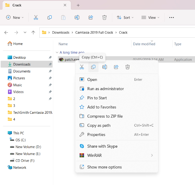Click the Cut icon in the top toolbar

36,17
